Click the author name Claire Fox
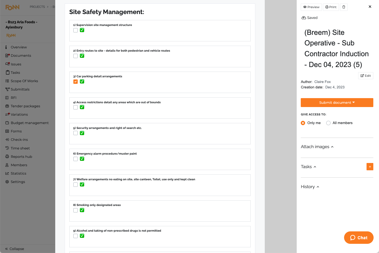 click(322, 82)
